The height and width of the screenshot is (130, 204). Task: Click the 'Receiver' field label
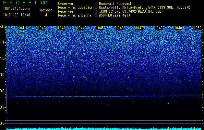pos(66,11)
